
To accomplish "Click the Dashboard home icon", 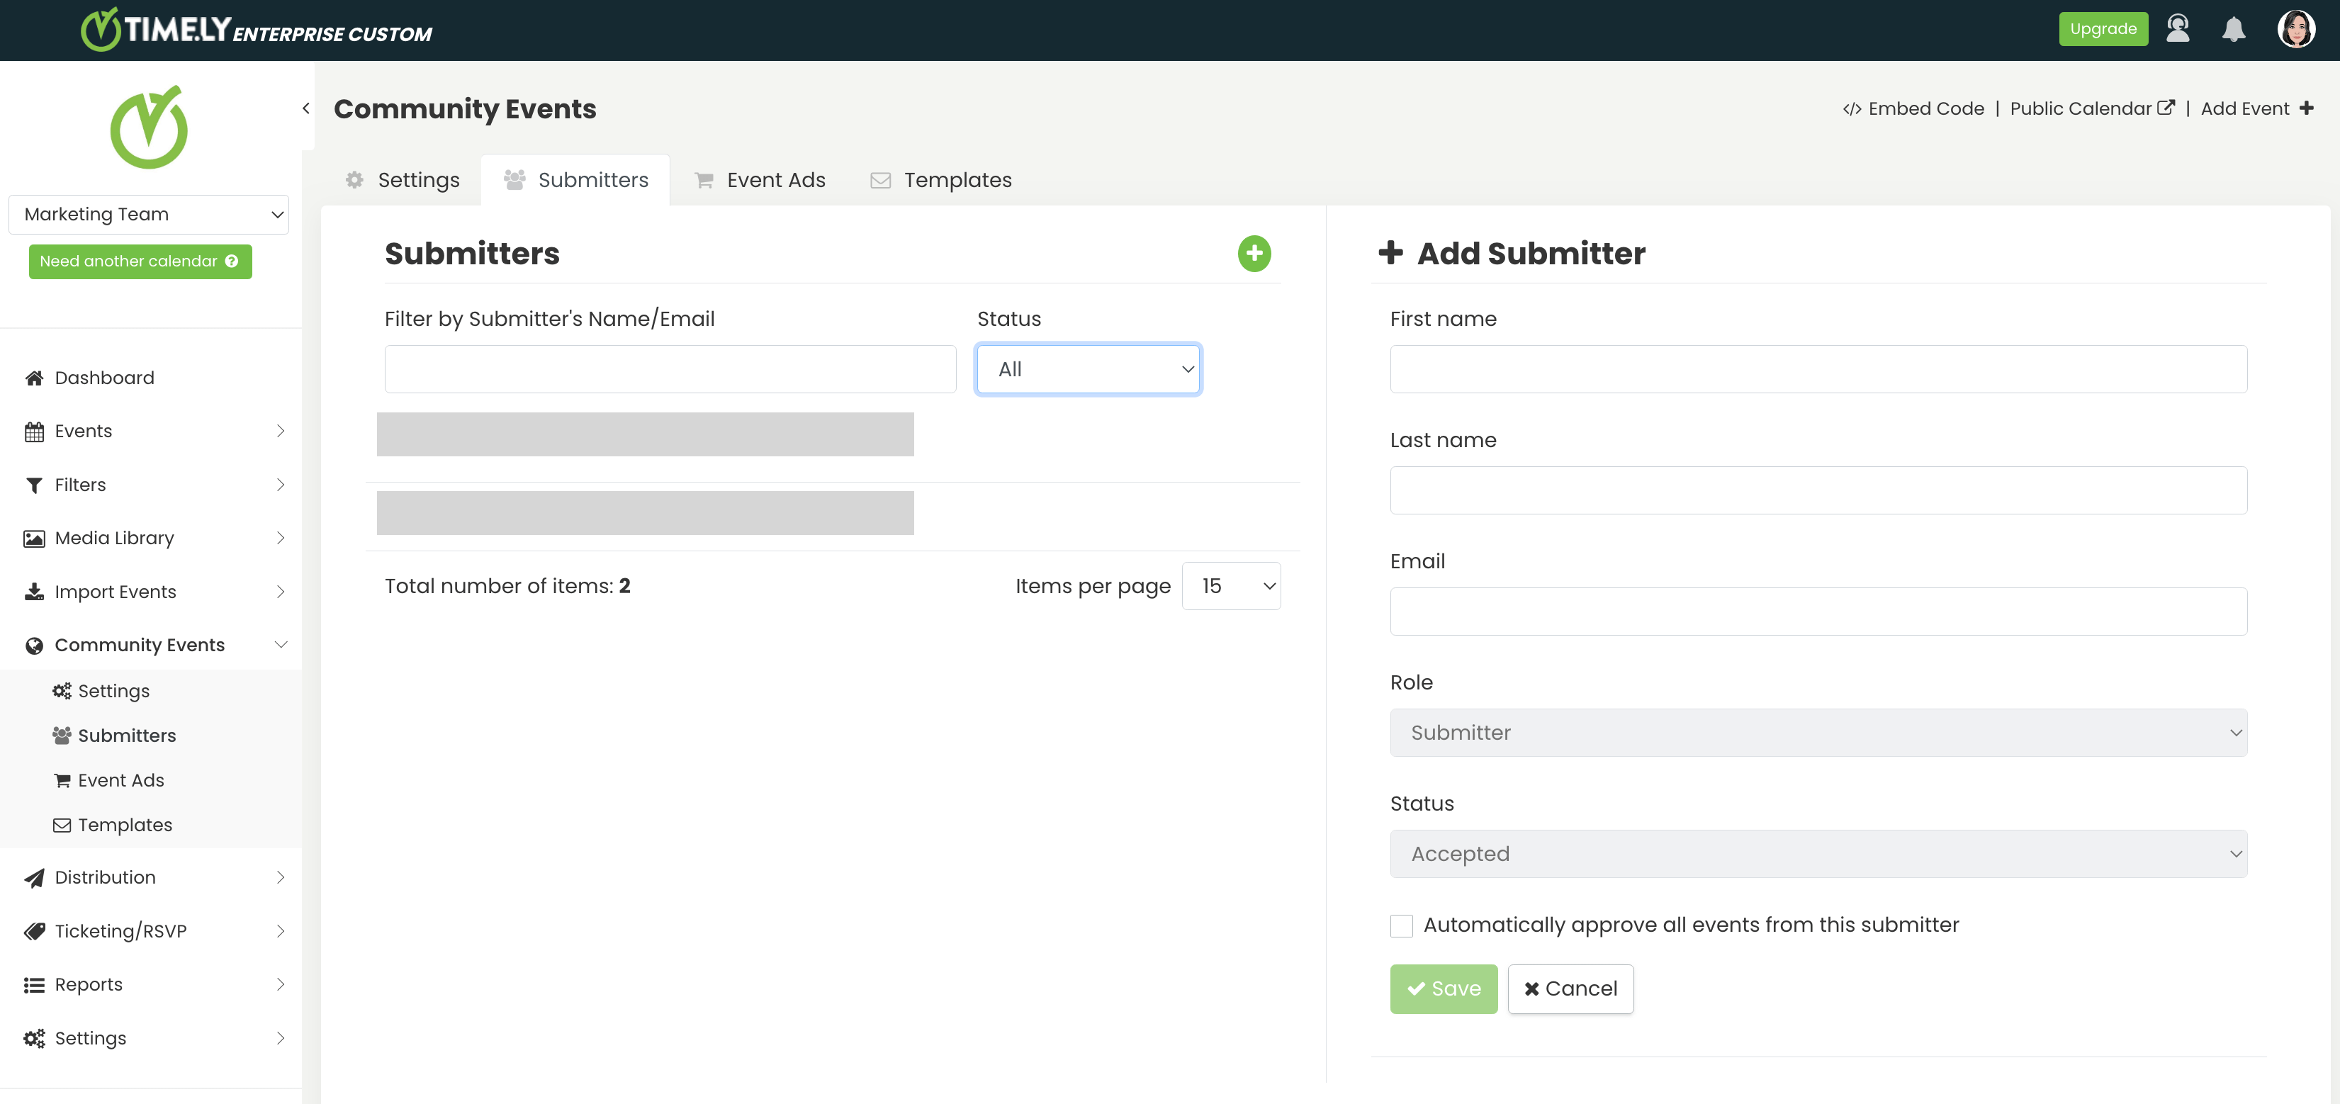I will pyautogui.click(x=35, y=378).
